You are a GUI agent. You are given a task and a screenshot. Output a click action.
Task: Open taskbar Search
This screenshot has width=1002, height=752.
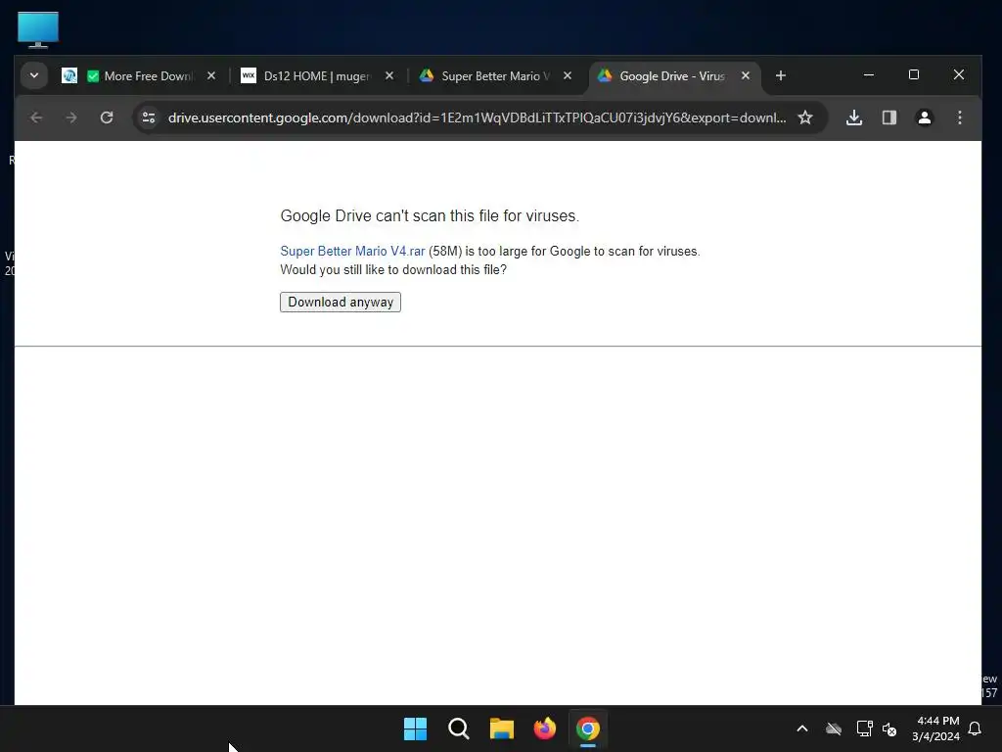pos(458,728)
